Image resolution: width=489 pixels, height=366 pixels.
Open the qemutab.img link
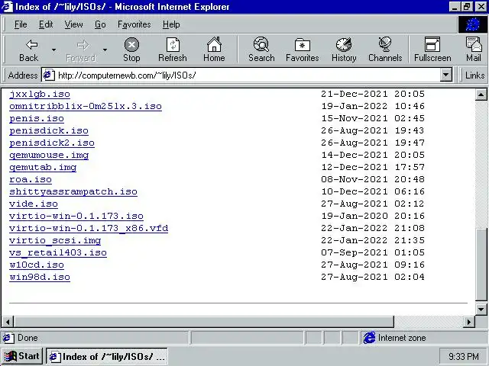pos(43,167)
